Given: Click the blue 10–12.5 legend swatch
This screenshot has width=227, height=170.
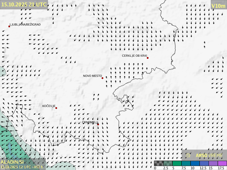Looking at the screenshot, I should [x=195, y=163].
